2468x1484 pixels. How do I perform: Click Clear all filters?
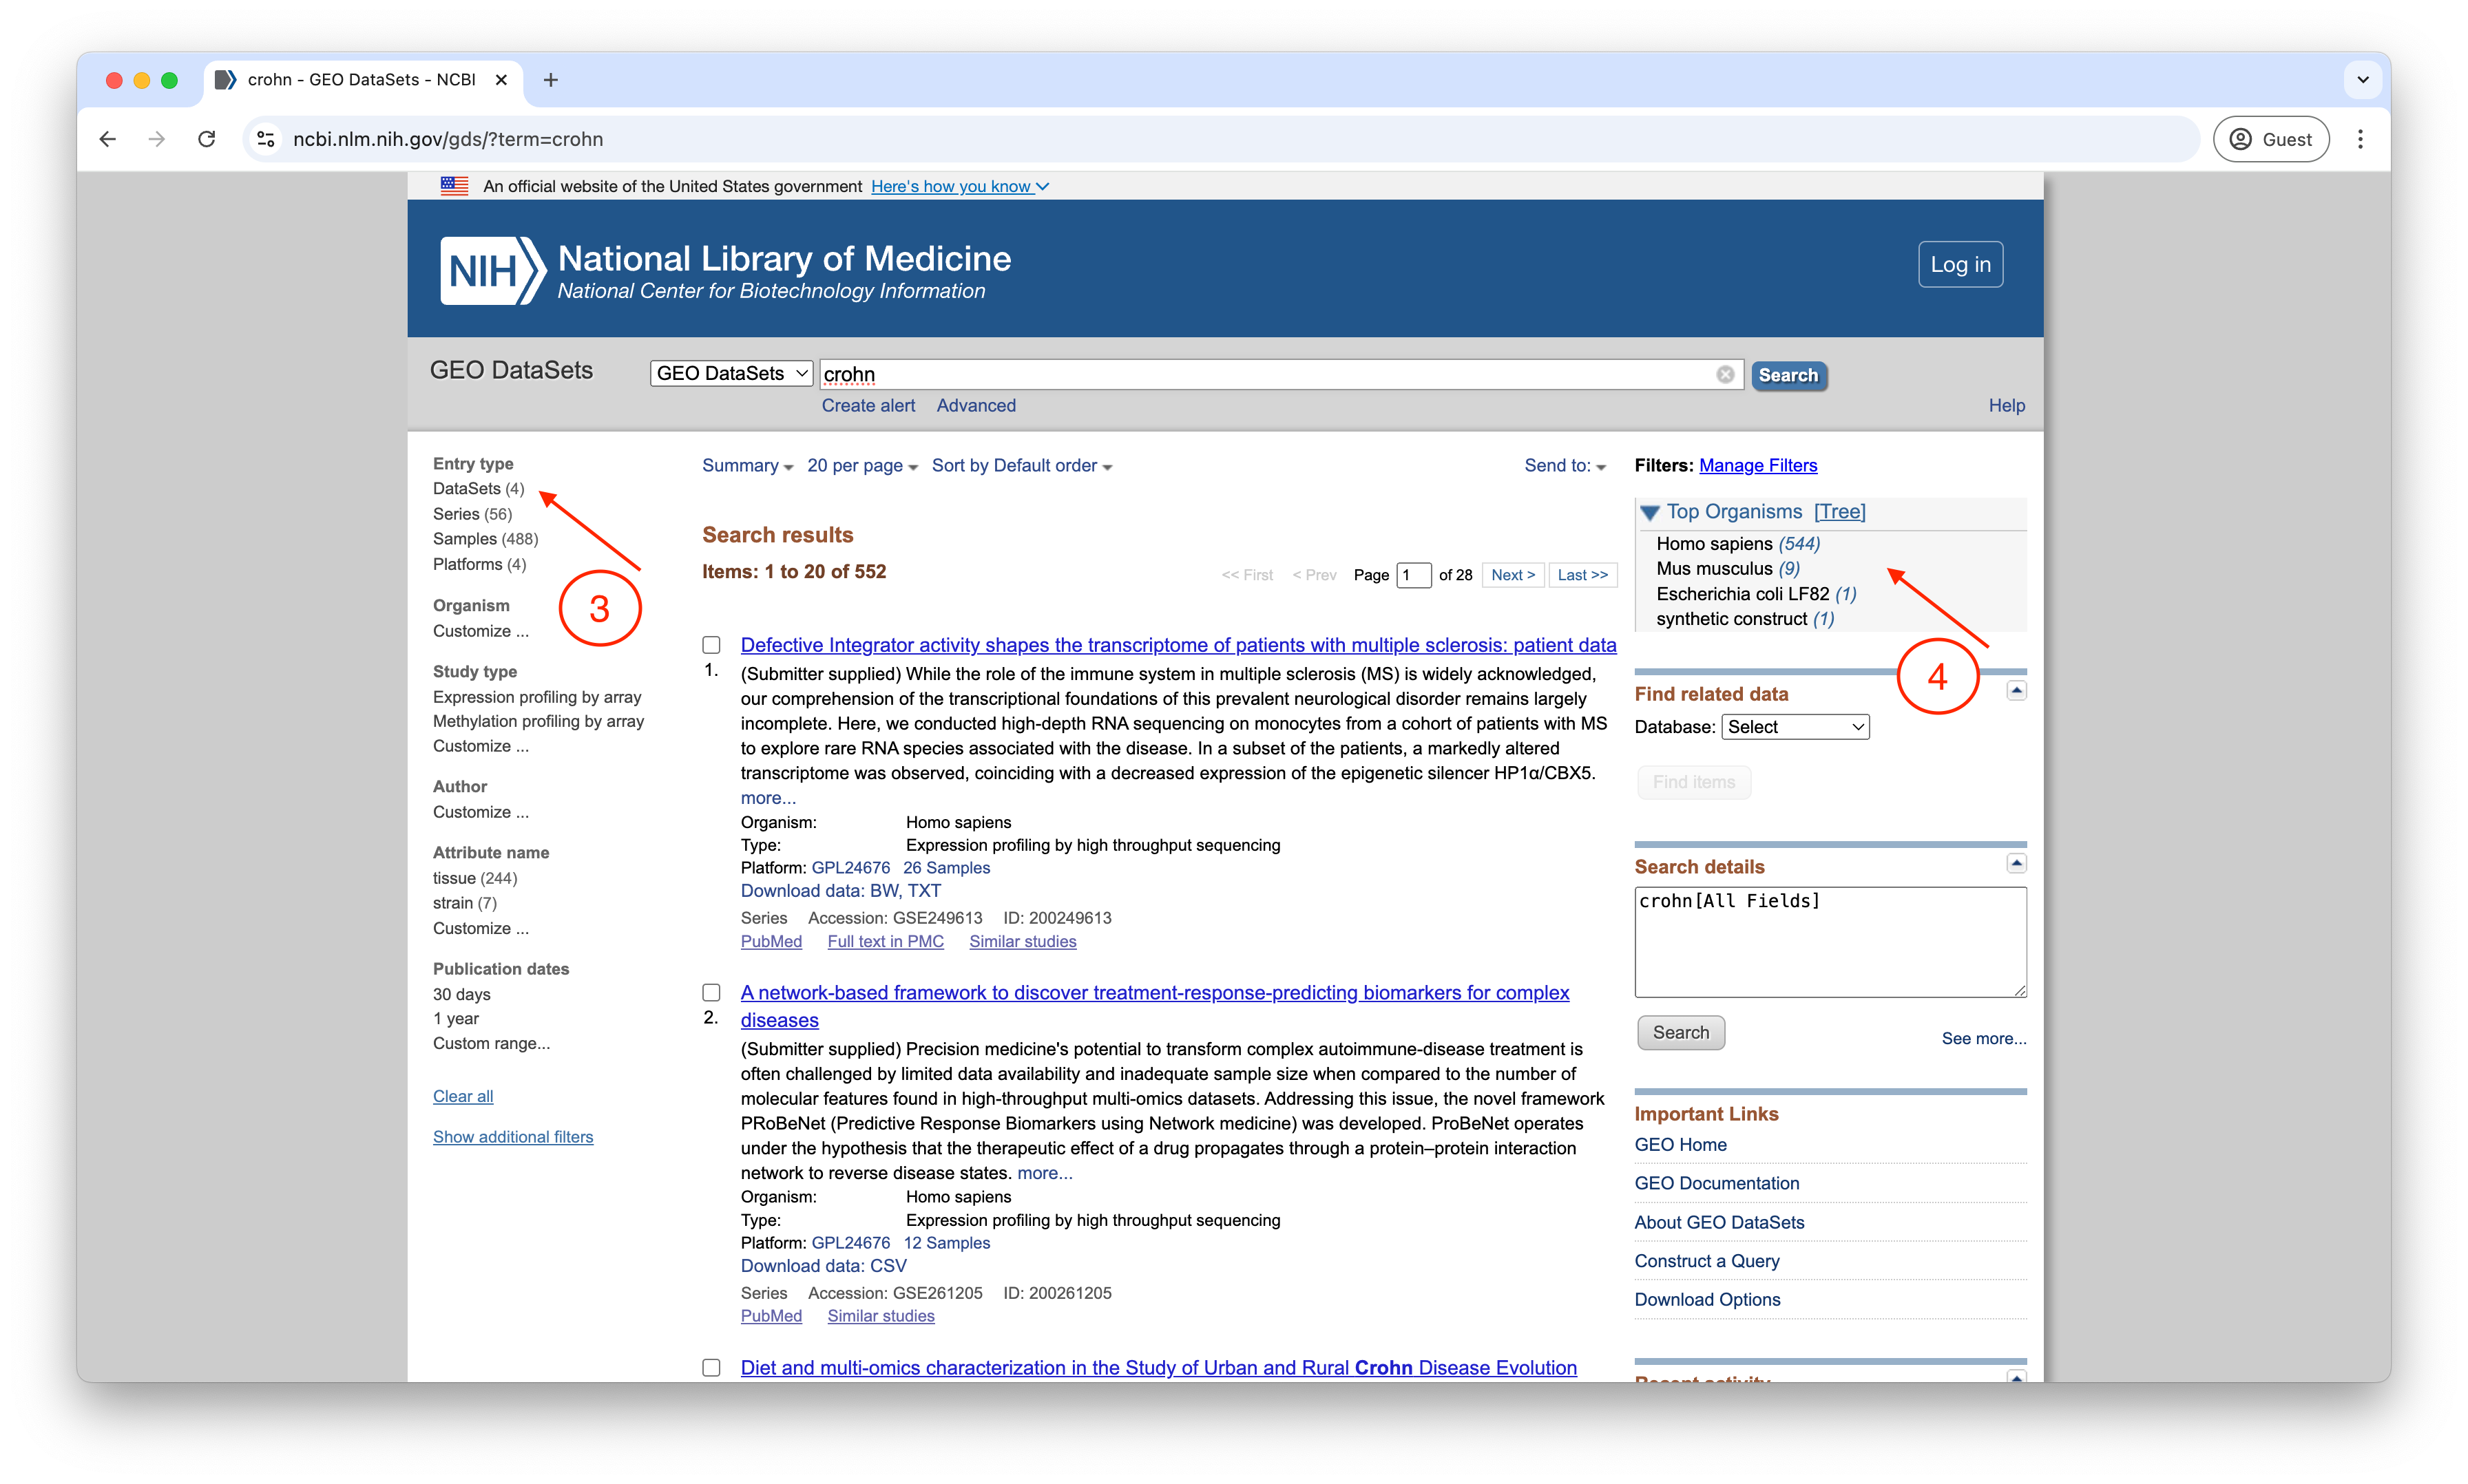463,1096
